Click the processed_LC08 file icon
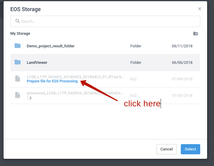Viewport: 214px width, 166px height. click(x=18, y=95)
